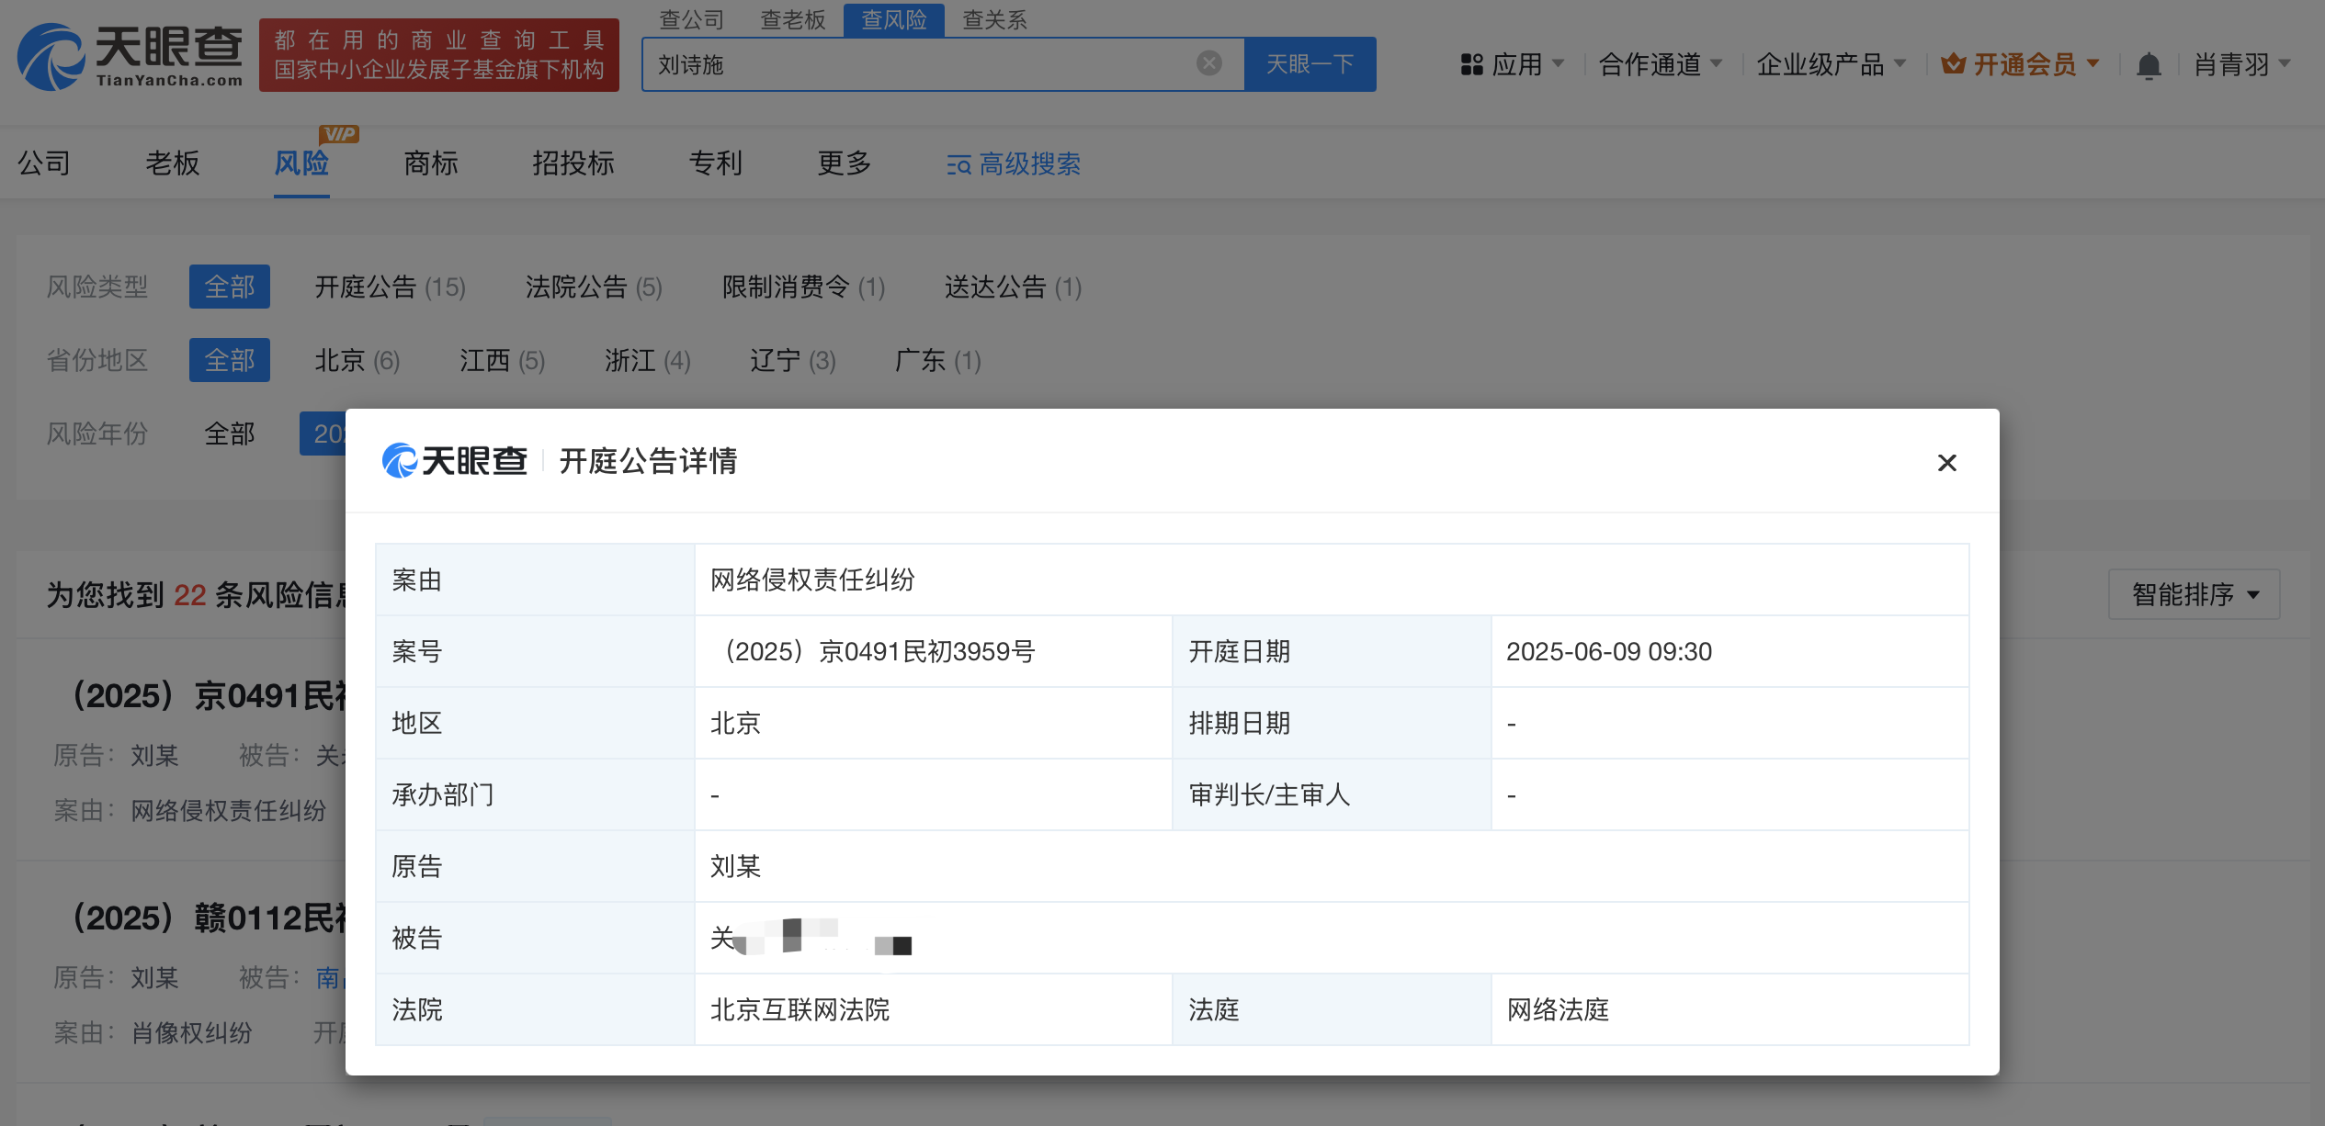Select 全部 under 风险年份 filter
The height and width of the screenshot is (1126, 2325).
click(x=229, y=434)
